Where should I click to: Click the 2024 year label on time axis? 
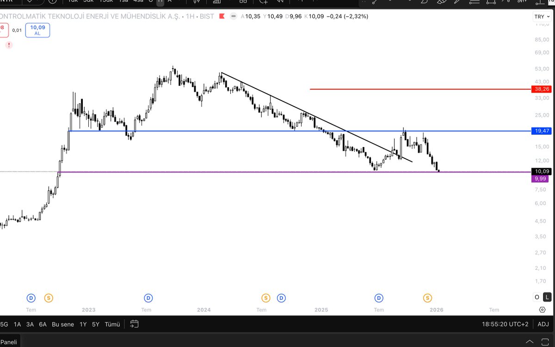[203, 310]
